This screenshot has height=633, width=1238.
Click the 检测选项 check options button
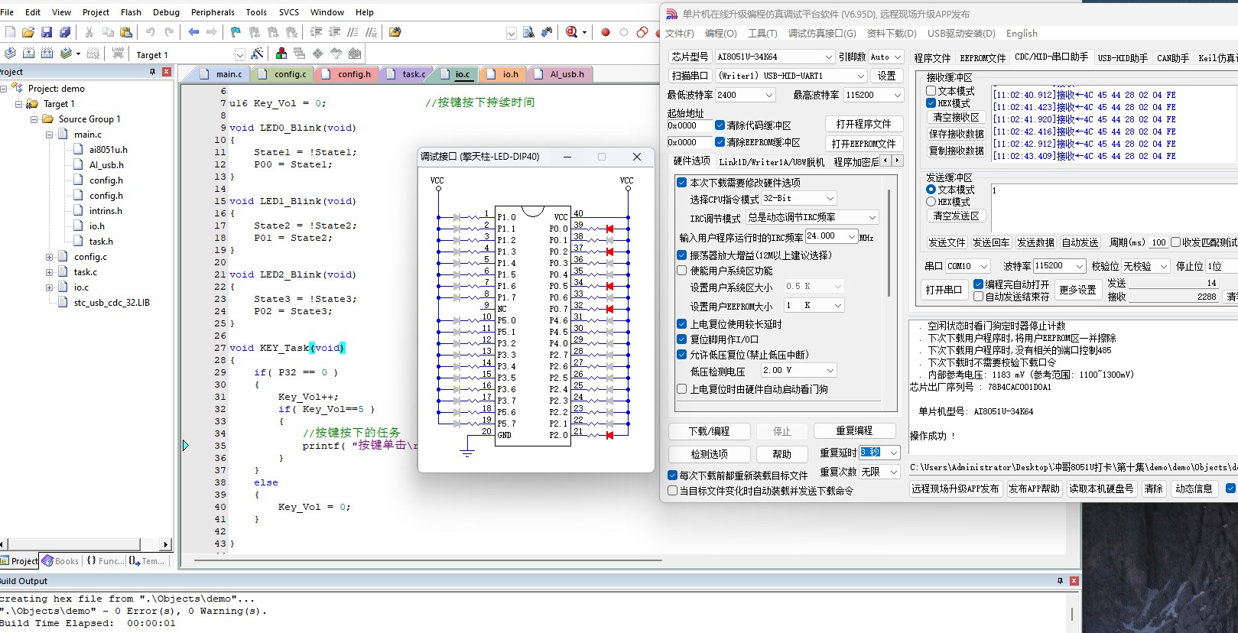(709, 454)
